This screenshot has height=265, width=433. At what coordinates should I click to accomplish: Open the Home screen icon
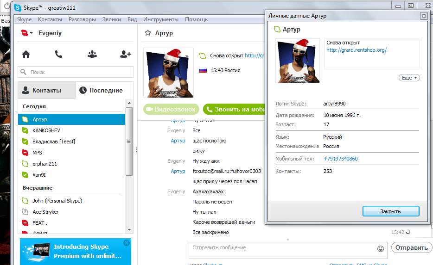26,54
